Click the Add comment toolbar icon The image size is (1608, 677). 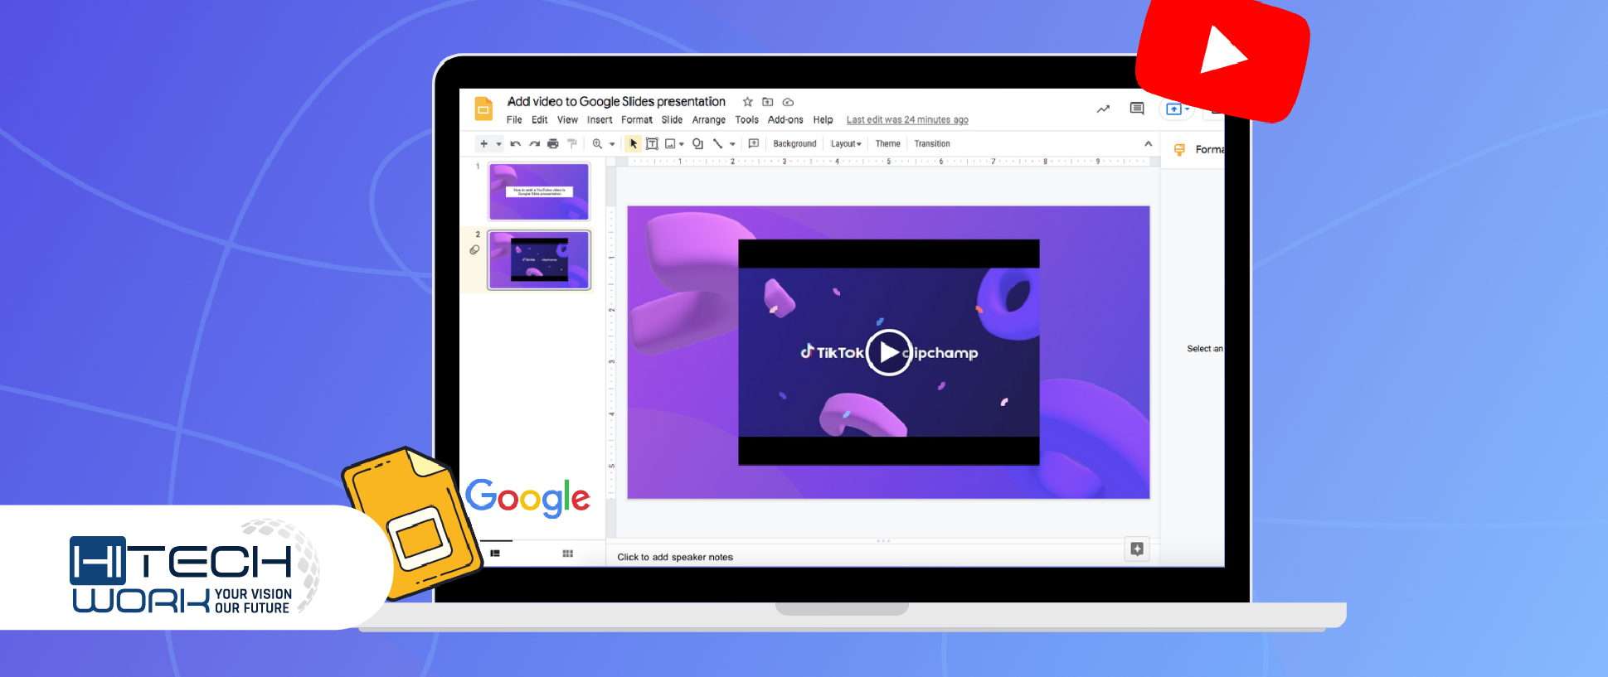coord(754,143)
